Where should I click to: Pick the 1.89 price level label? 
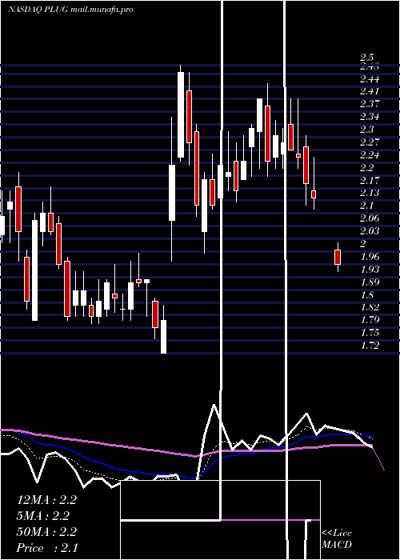[x=370, y=282]
